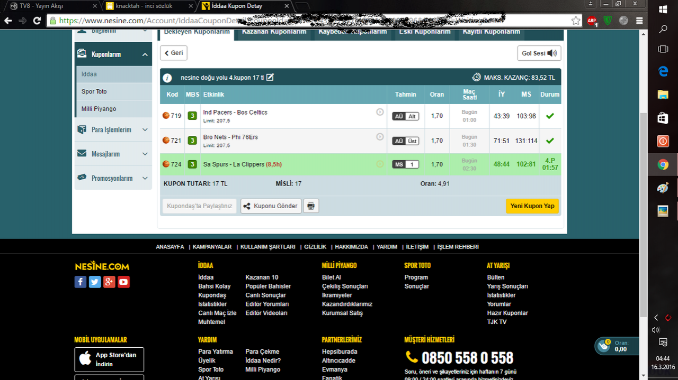Toggle the Gol Sesi sound button
This screenshot has height=380, width=678.
click(x=539, y=53)
